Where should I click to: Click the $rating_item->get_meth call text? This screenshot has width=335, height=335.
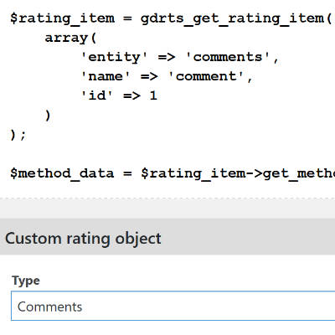pos(238,173)
